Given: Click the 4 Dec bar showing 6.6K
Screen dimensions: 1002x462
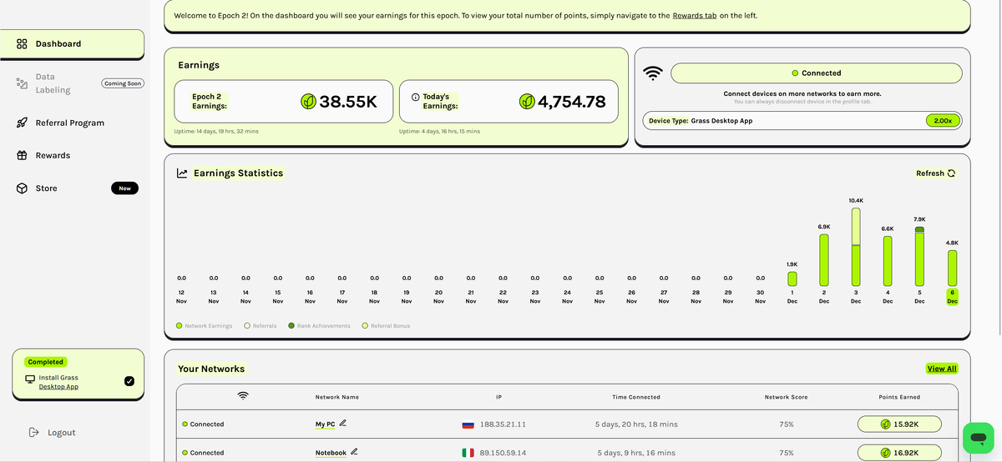Looking at the screenshot, I should 888,261.
